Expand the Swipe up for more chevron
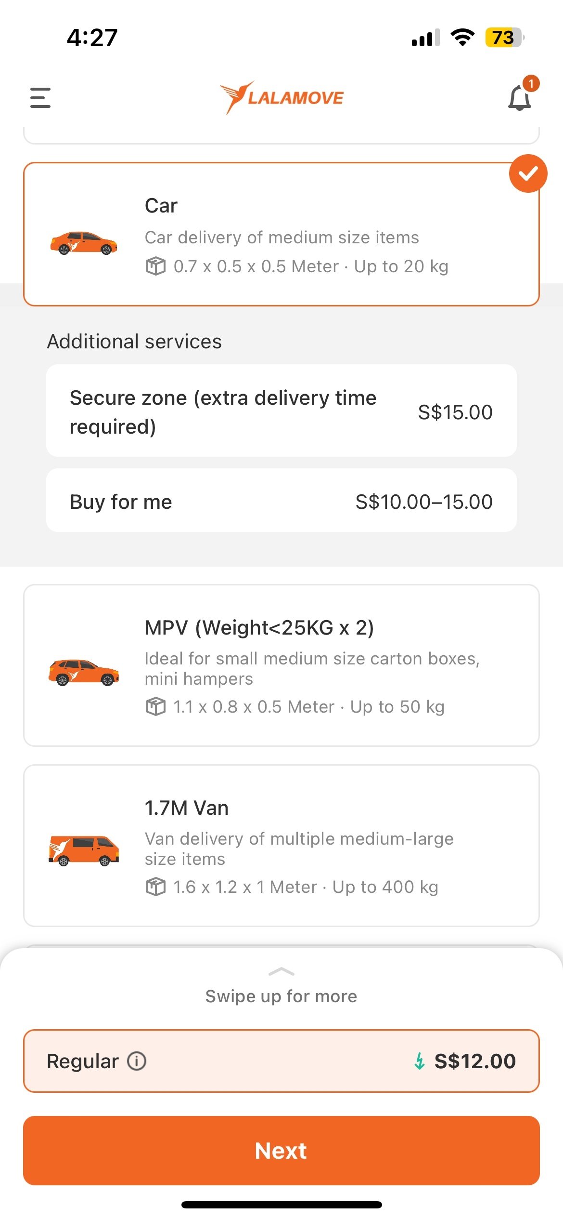 [281, 971]
